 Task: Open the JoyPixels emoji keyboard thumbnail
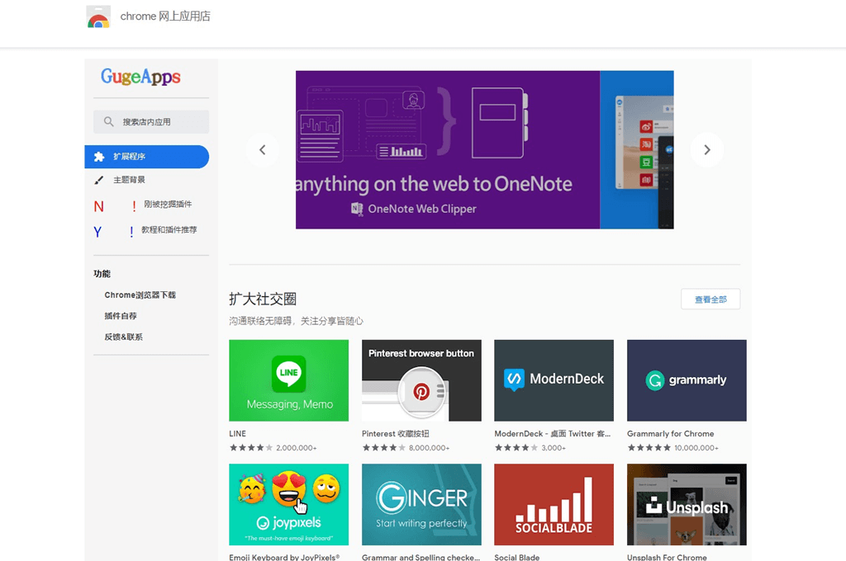point(288,504)
